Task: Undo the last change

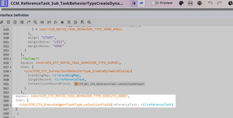Action: [x=210, y=3]
